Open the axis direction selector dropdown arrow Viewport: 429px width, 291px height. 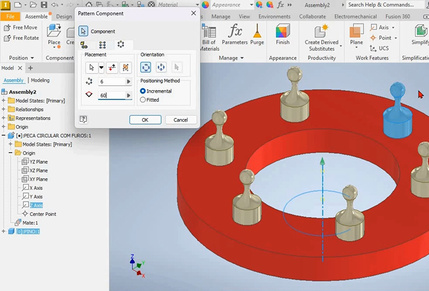[101, 67]
